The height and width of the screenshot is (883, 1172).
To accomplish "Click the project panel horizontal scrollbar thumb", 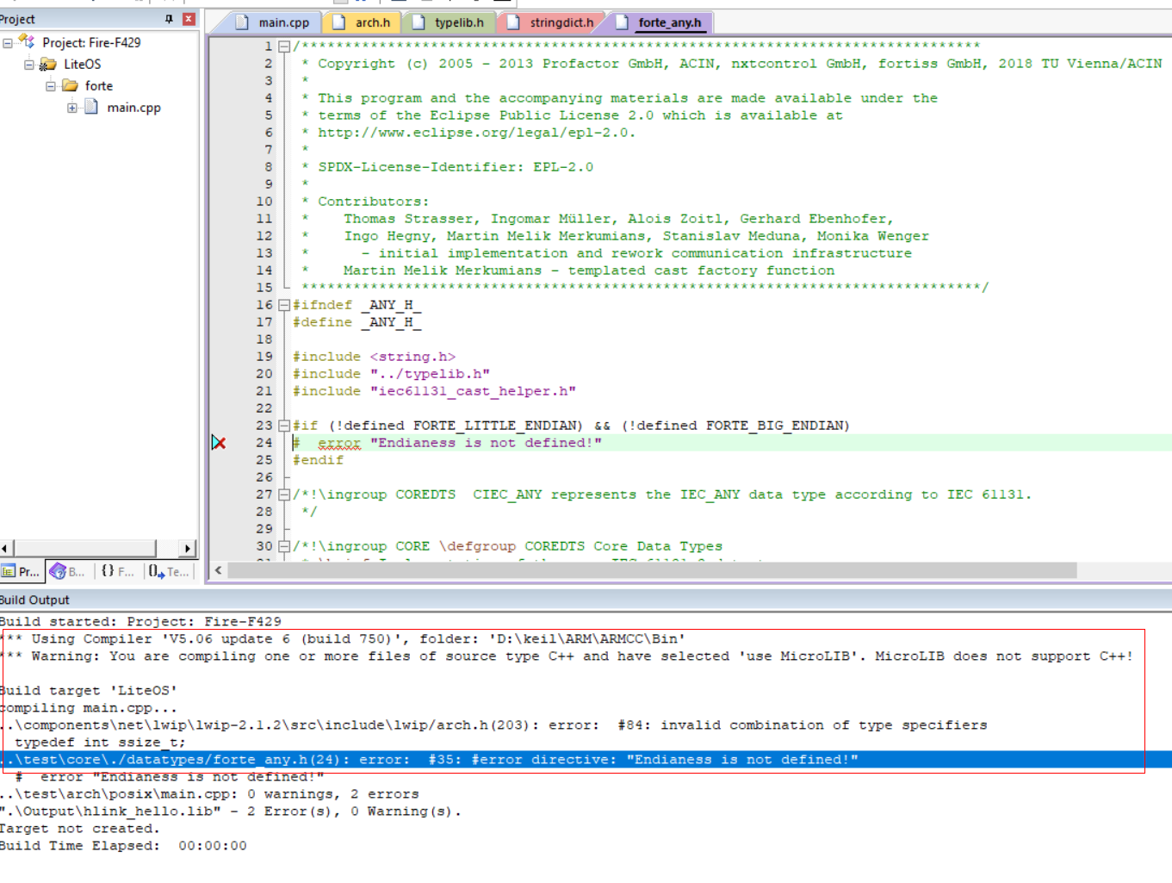I will [84, 548].
